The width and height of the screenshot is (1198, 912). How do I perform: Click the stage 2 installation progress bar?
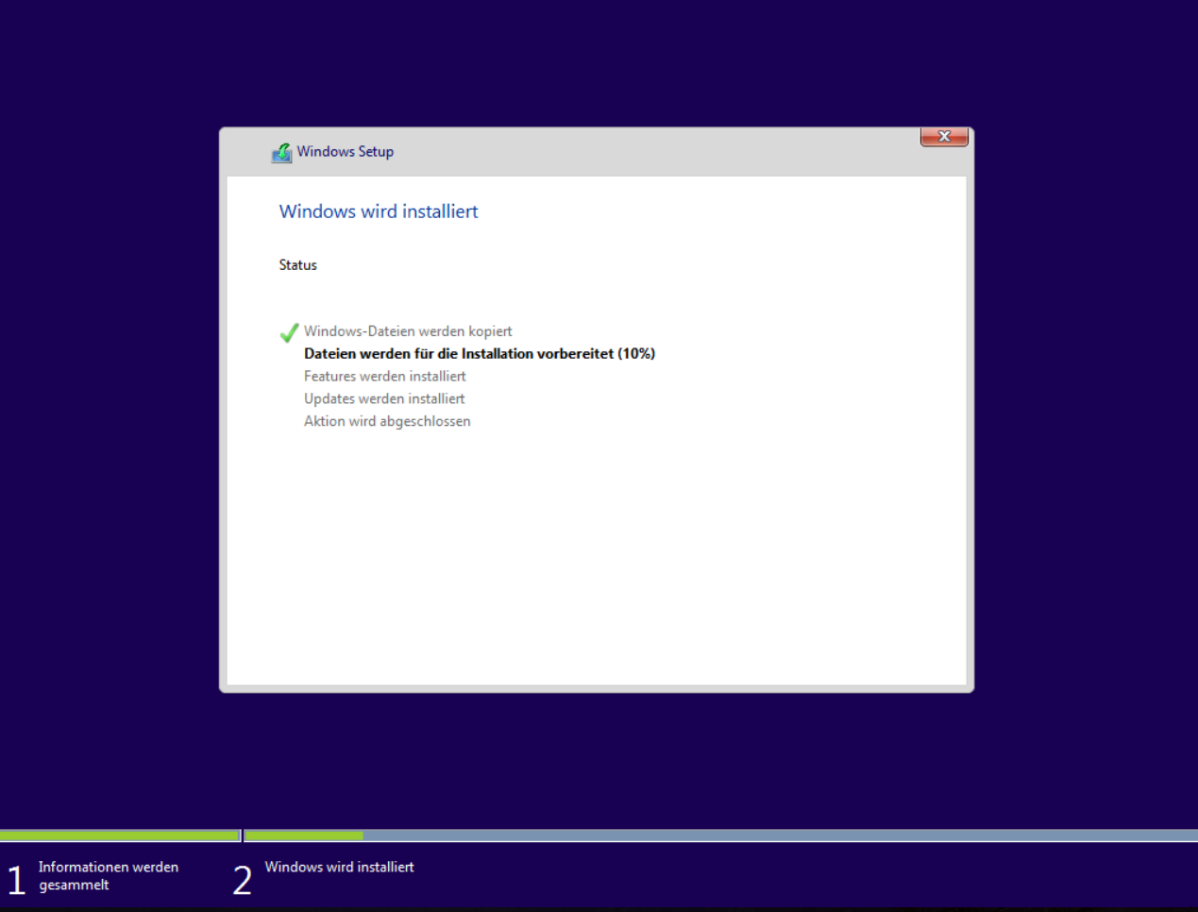(x=721, y=836)
